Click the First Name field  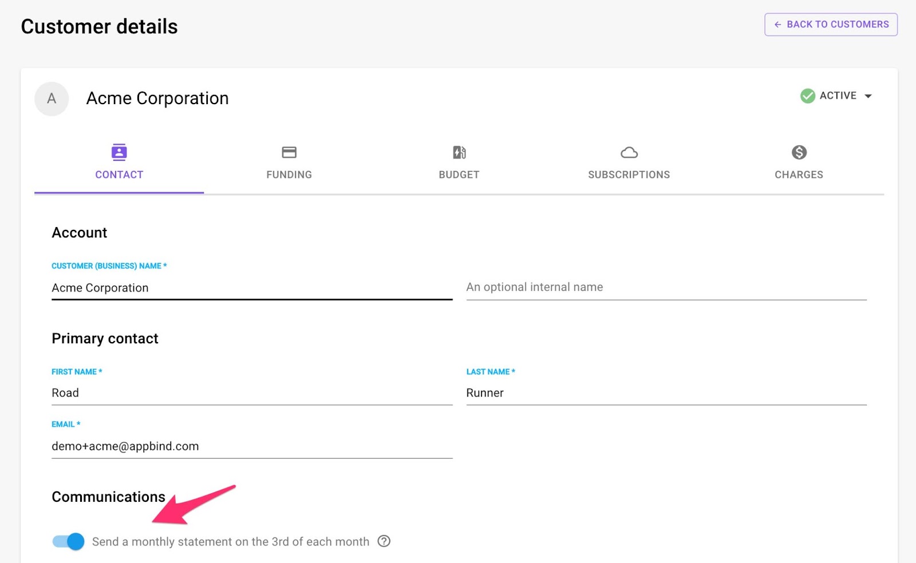[252, 393]
